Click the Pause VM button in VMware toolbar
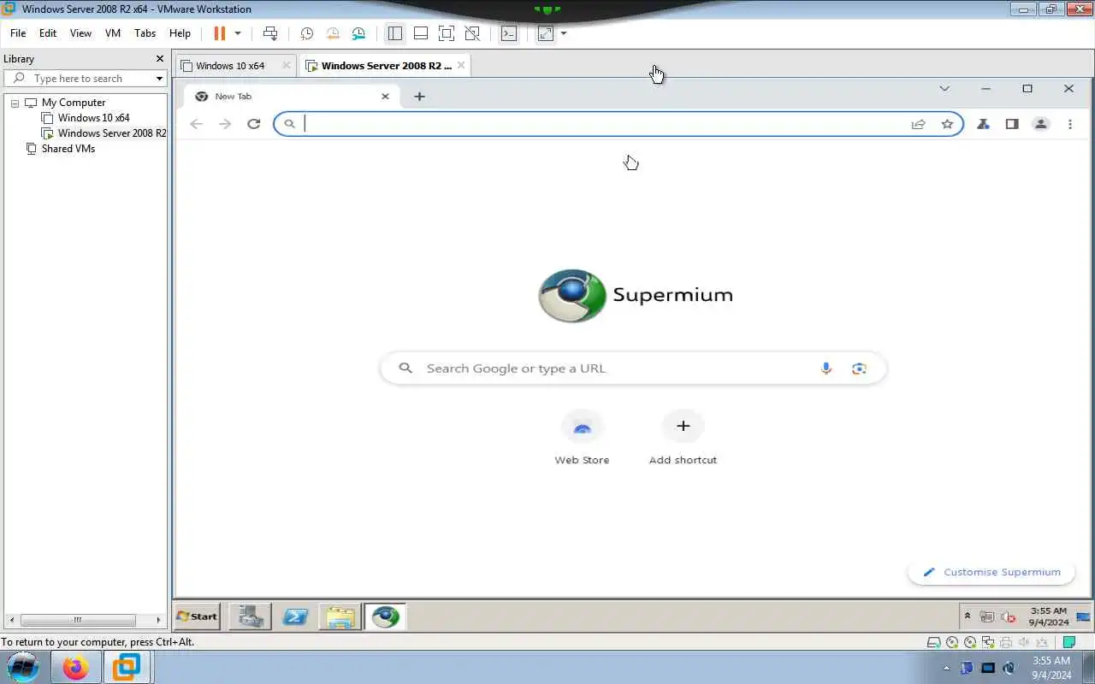1095x684 pixels. click(219, 33)
